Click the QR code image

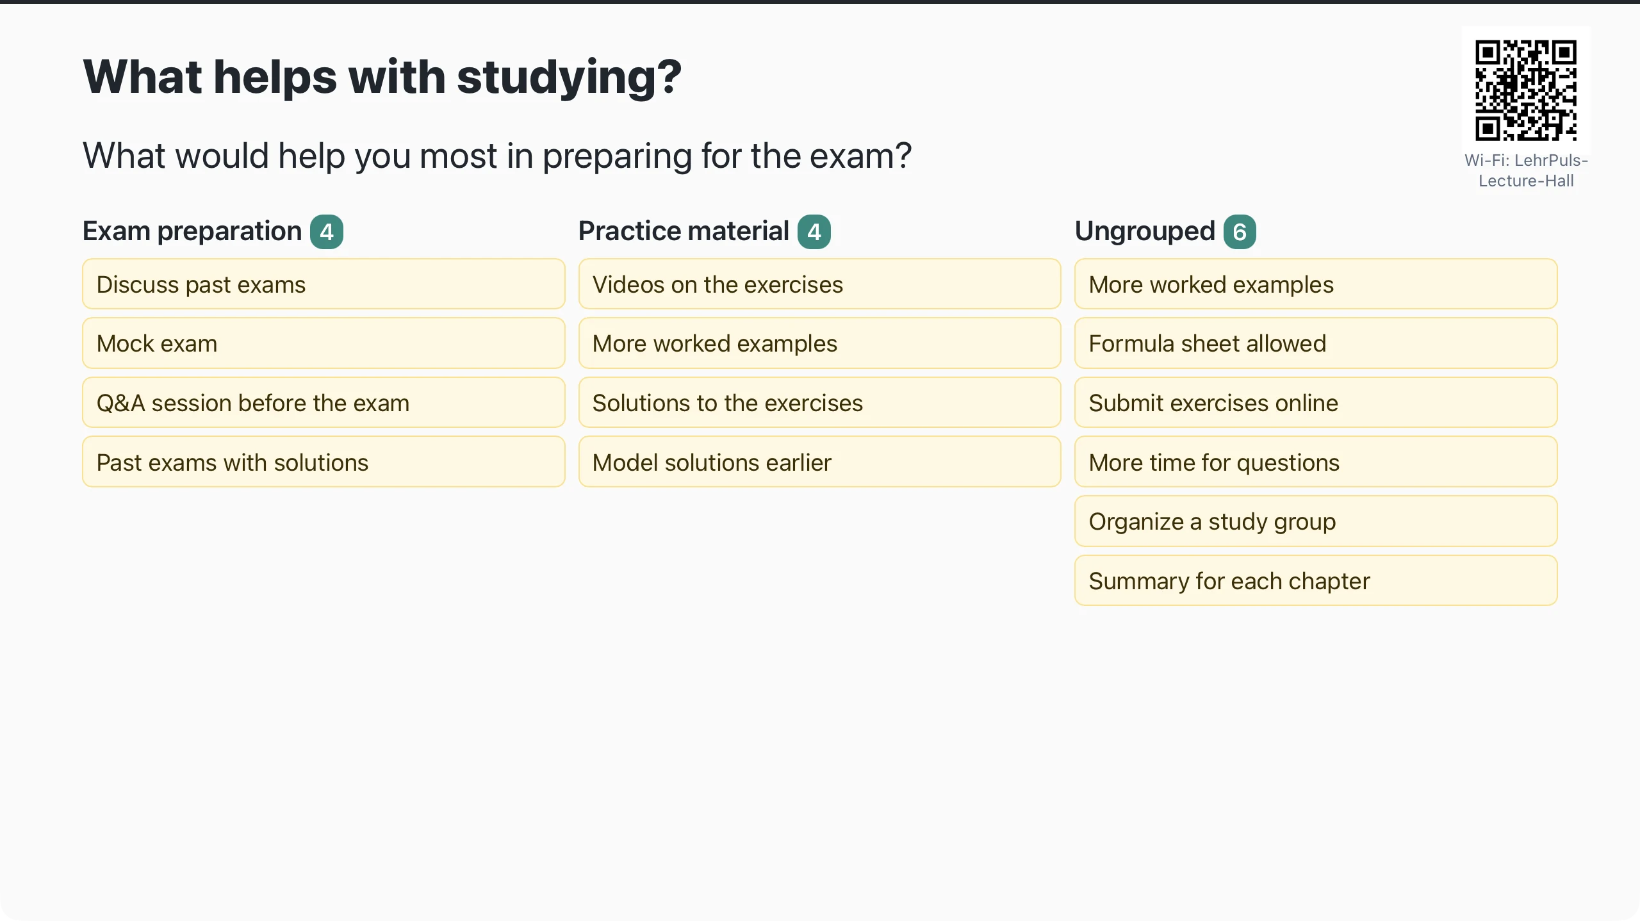pyautogui.click(x=1525, y=90)
